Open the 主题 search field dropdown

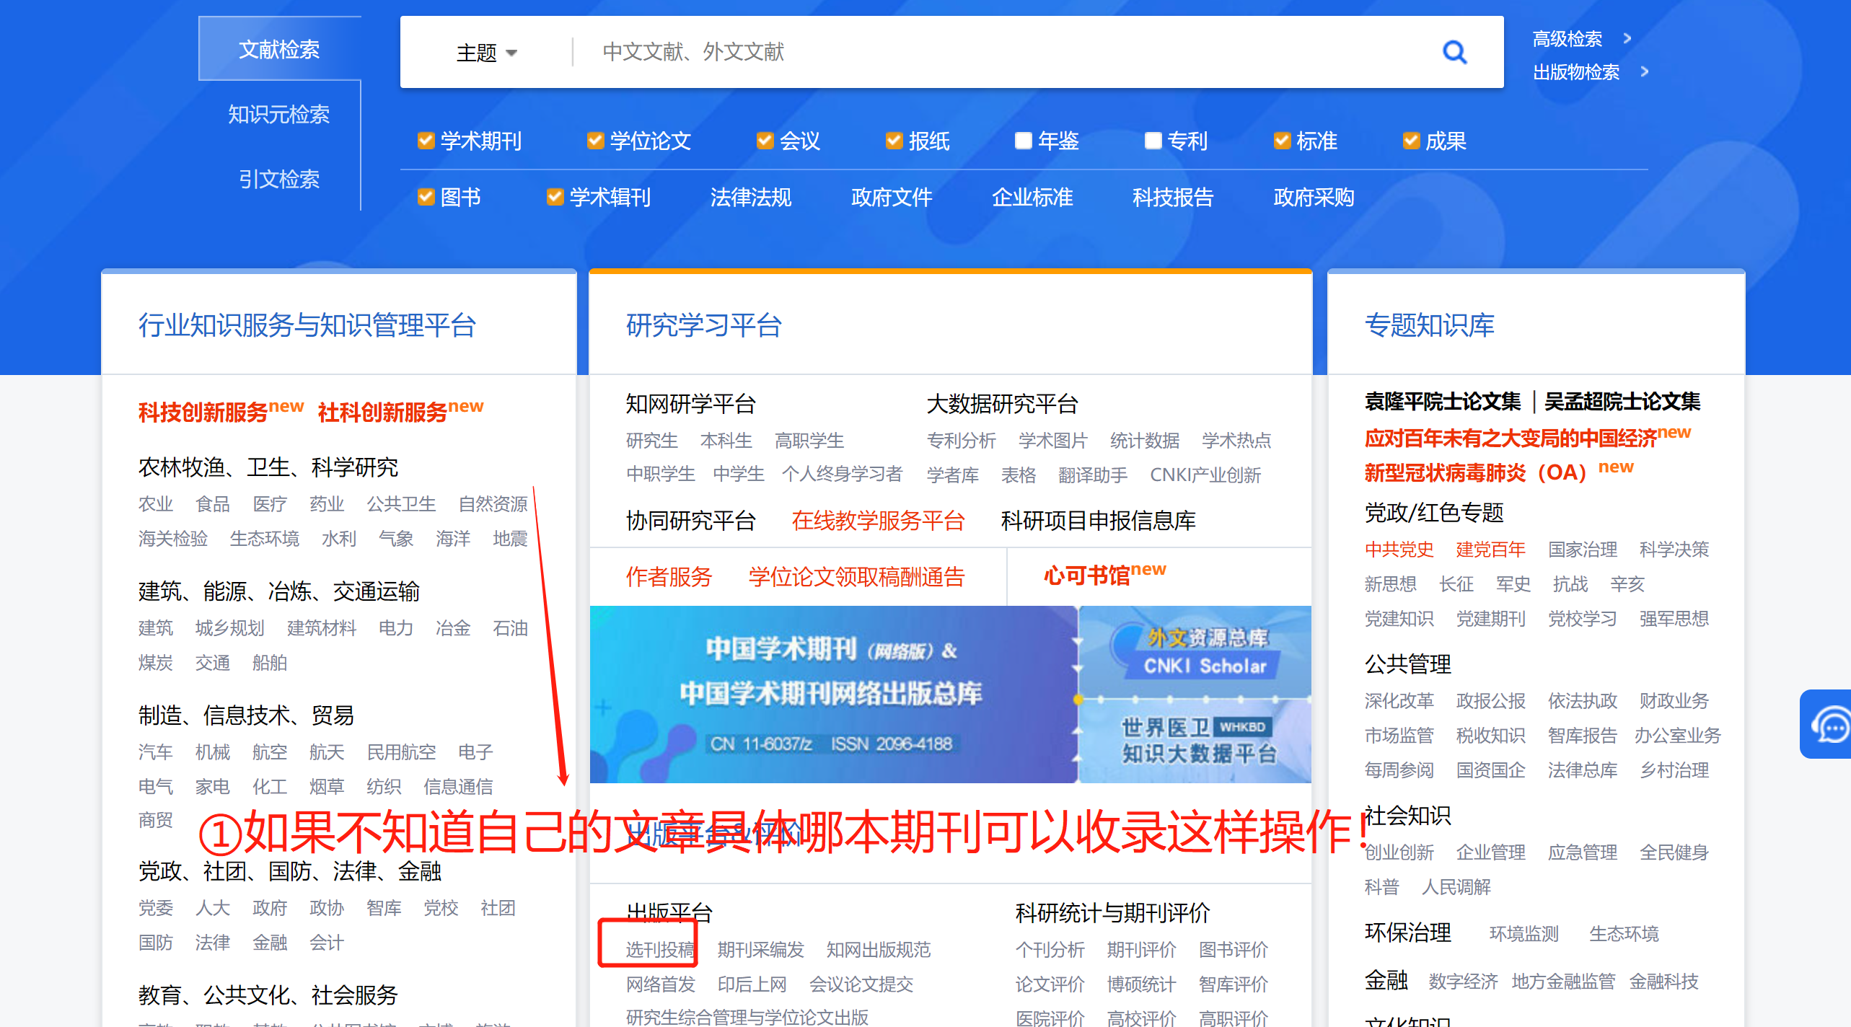tap(487, 53)
